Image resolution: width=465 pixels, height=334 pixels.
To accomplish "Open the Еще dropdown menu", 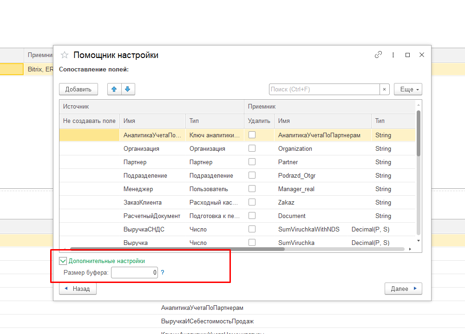I will pyautogui.click(x=408, y=89).
